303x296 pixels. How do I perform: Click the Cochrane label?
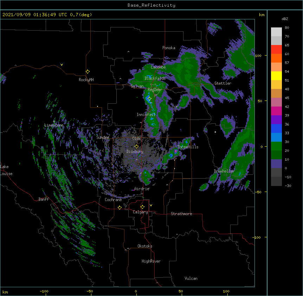tap(113, 200)
